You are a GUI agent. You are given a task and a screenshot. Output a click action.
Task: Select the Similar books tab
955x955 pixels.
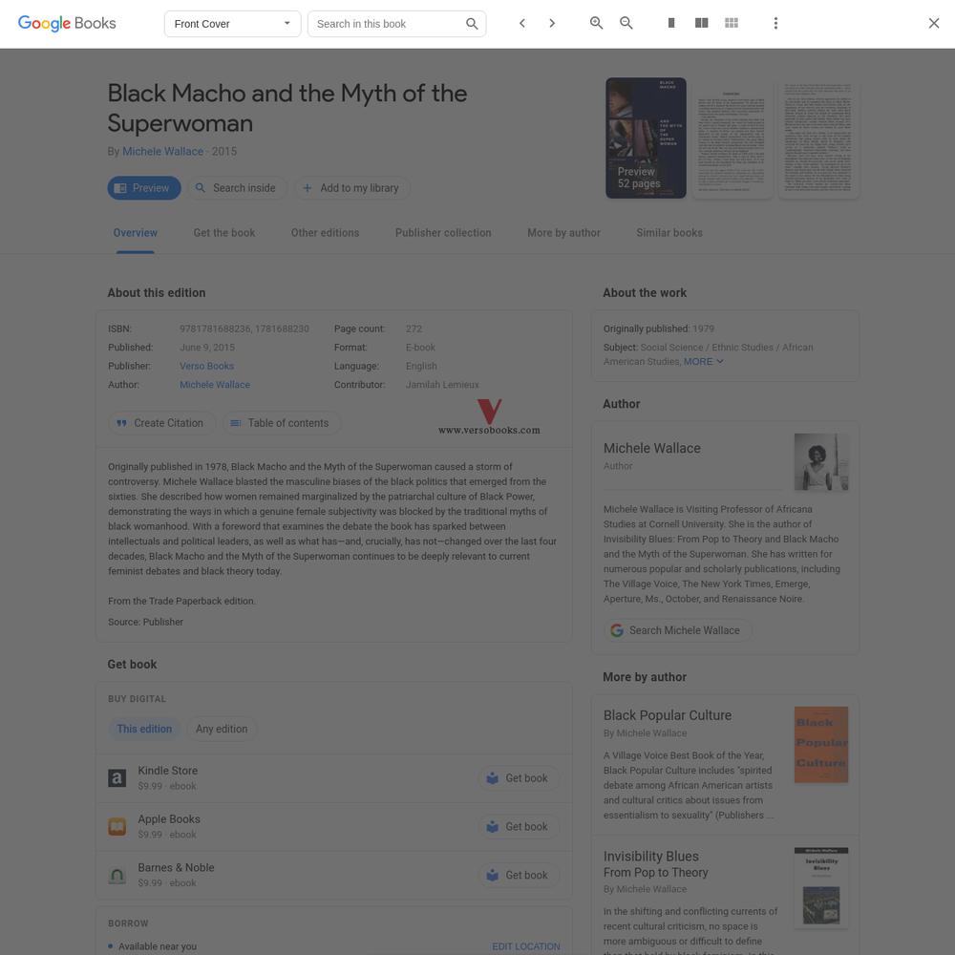669,233
